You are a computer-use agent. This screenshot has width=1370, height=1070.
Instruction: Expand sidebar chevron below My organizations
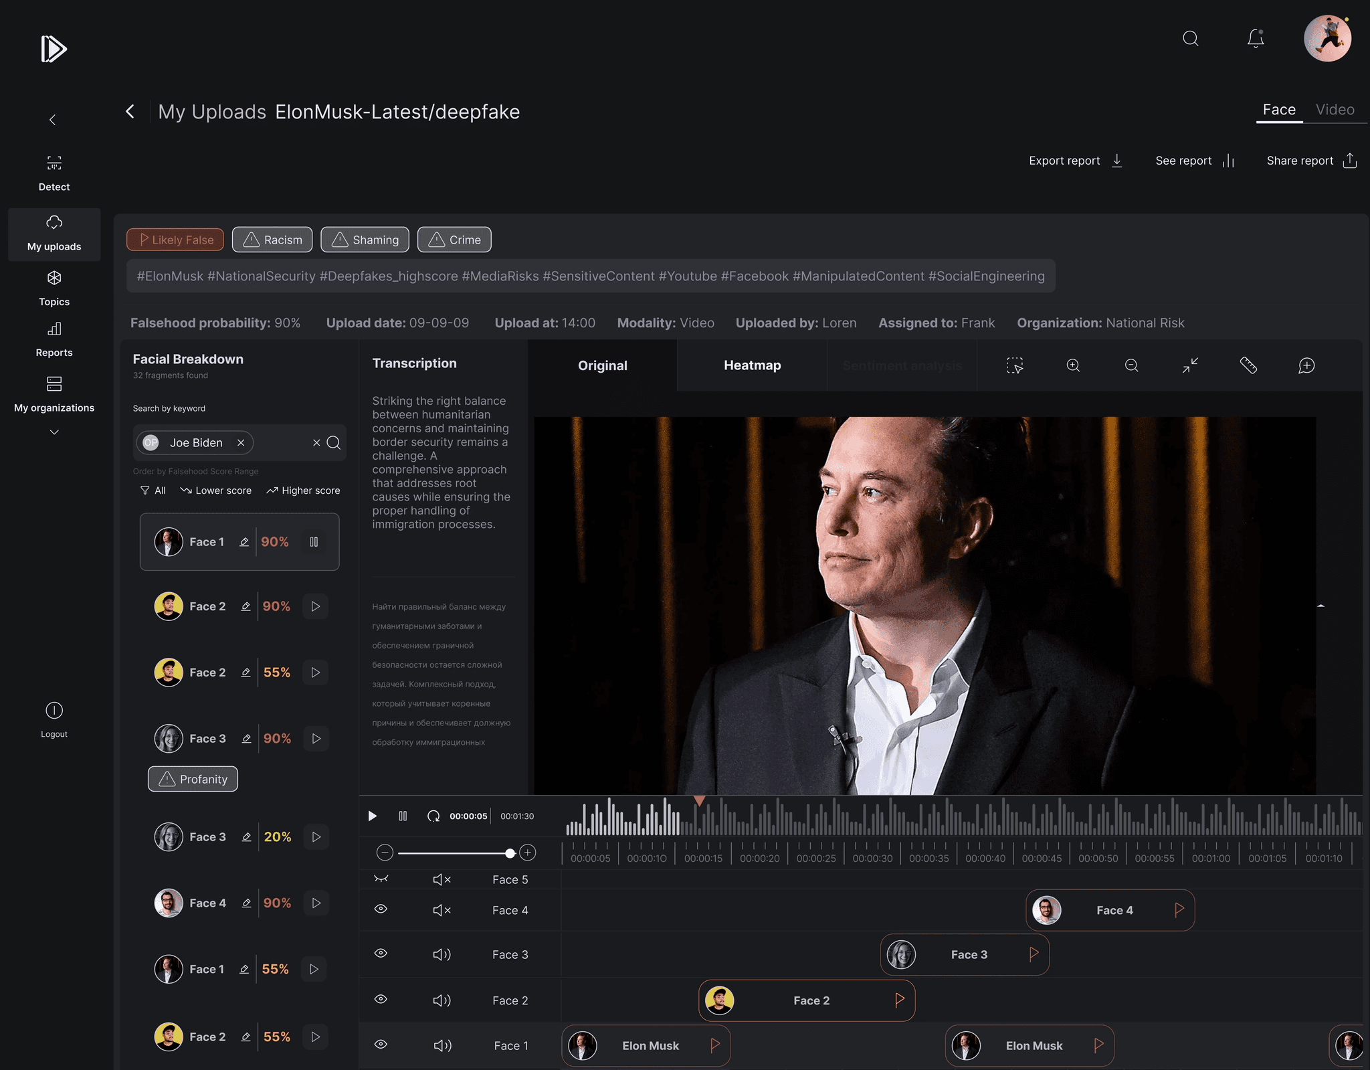click(54, 432)
